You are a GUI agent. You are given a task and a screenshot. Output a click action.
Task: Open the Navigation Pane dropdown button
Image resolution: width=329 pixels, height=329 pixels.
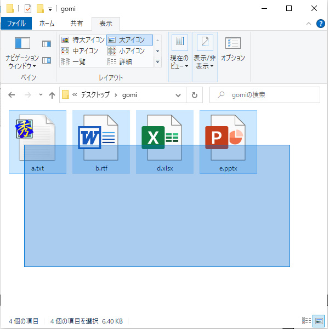(22, 53)
